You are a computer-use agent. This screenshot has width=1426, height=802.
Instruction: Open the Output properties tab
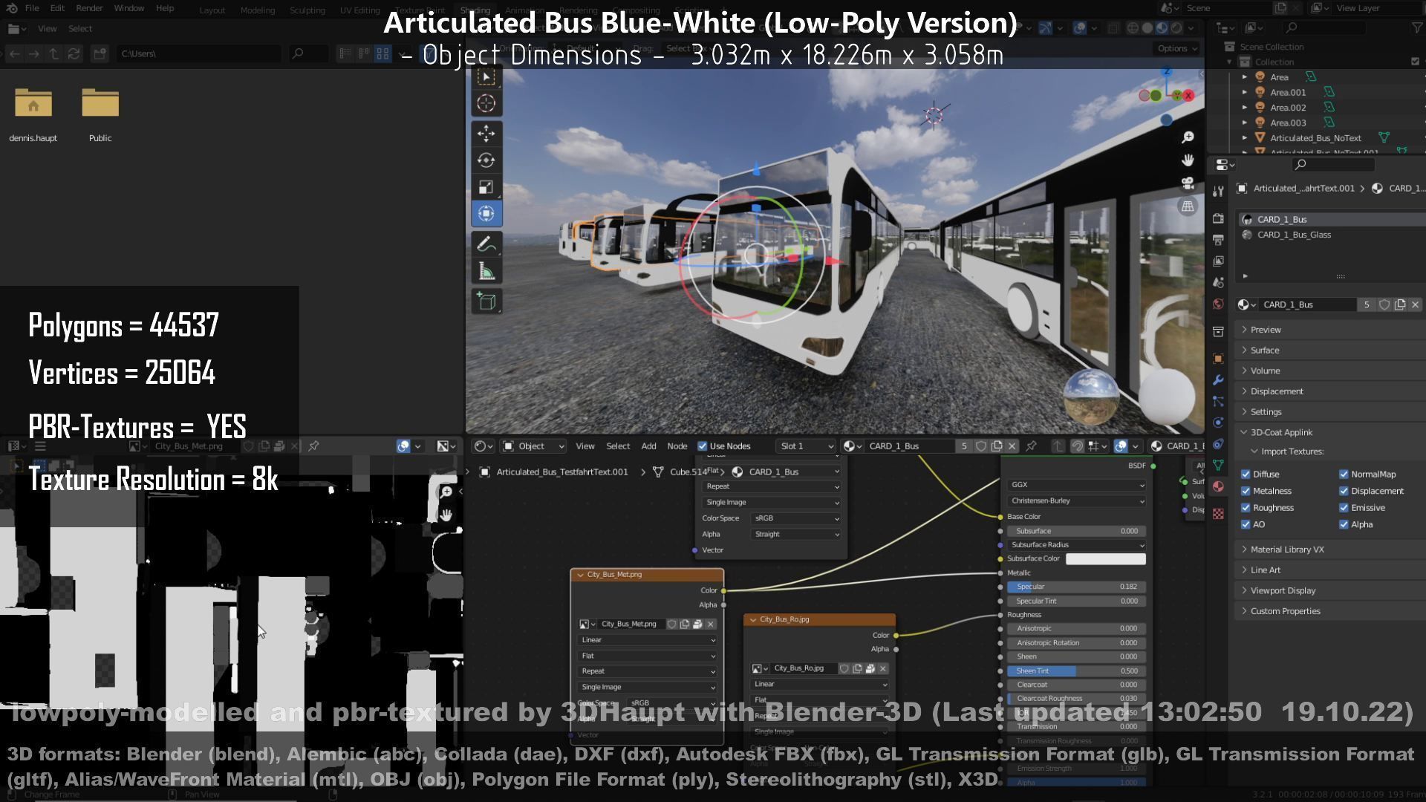(x=1218, y=240)
